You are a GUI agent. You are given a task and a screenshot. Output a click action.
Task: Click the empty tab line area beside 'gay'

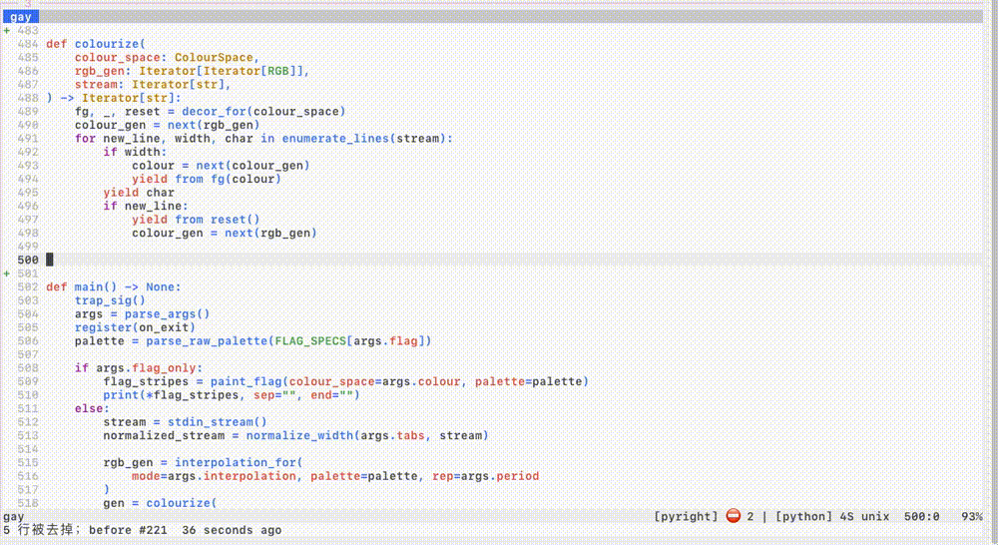pos(499,17)
